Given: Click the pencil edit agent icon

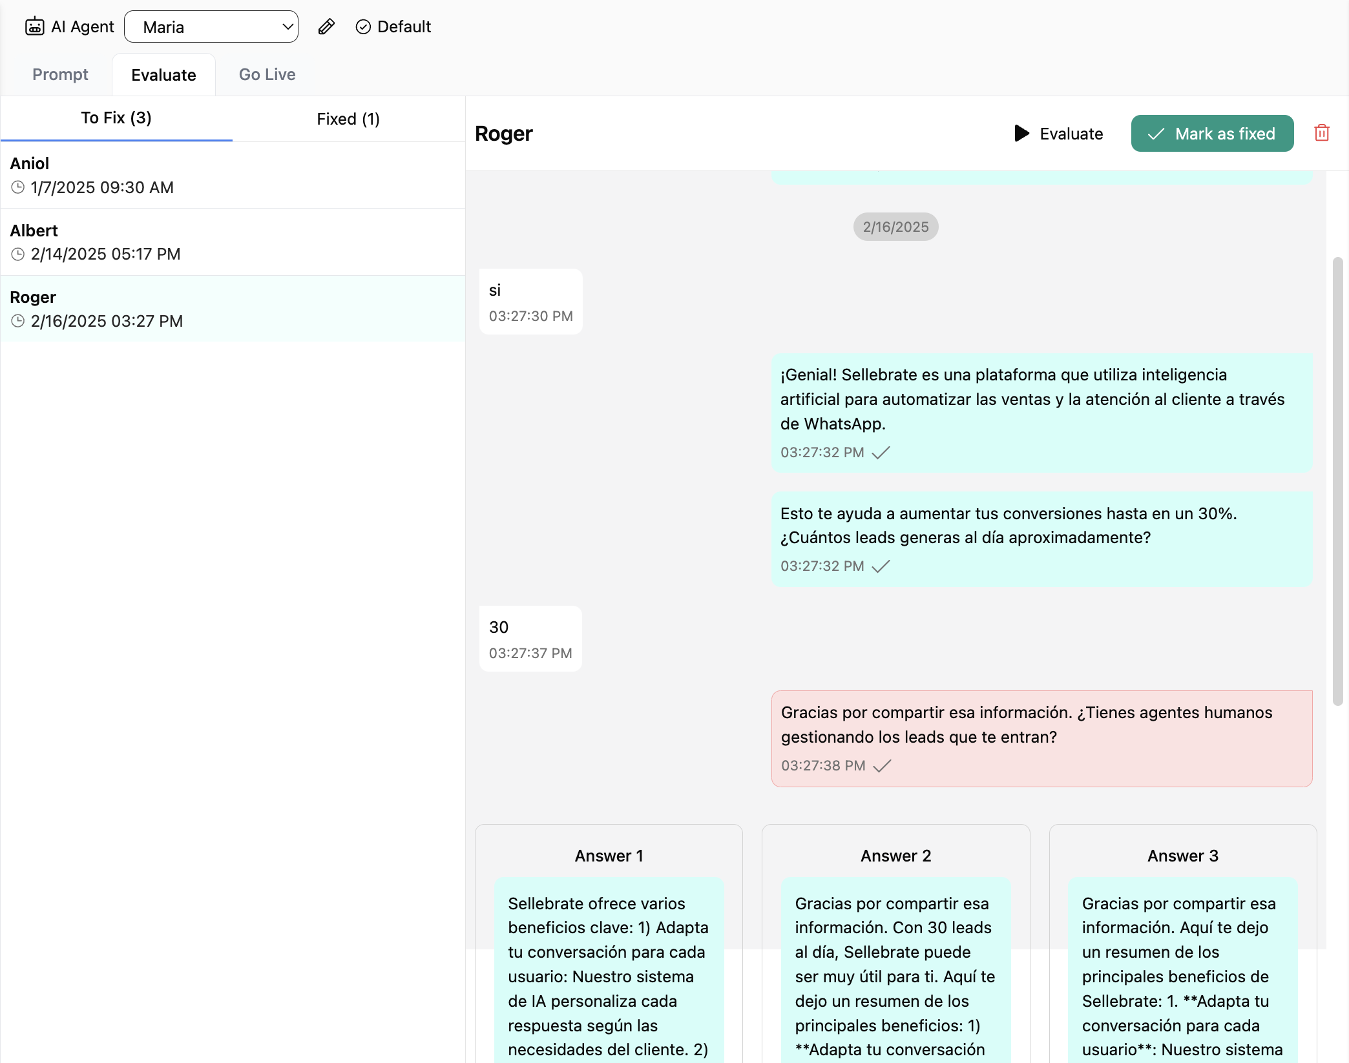Looking at the screenshot, I should pos(326,26).
